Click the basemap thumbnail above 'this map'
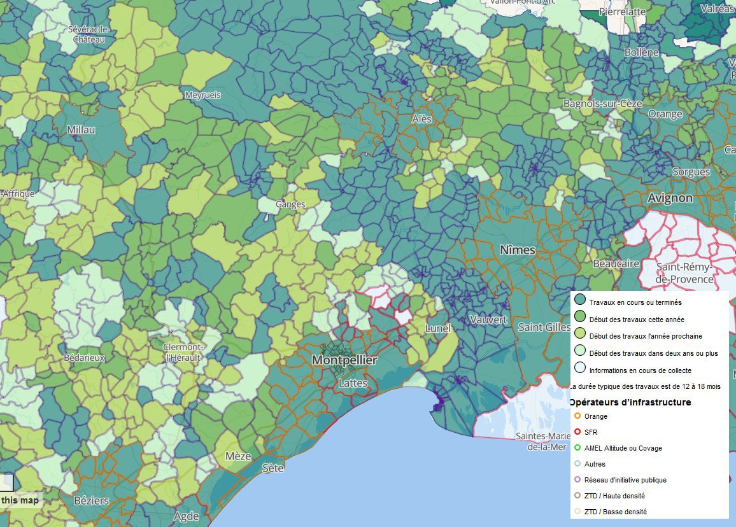The width and height of the screenshot is (736, 527). (6, 482)
